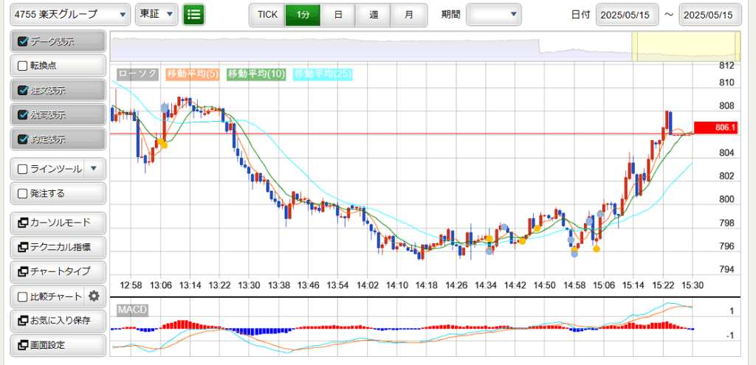Open チャートタイプ selector
The height and width of the screenshot is (365, 756).
tap(58, 271)
